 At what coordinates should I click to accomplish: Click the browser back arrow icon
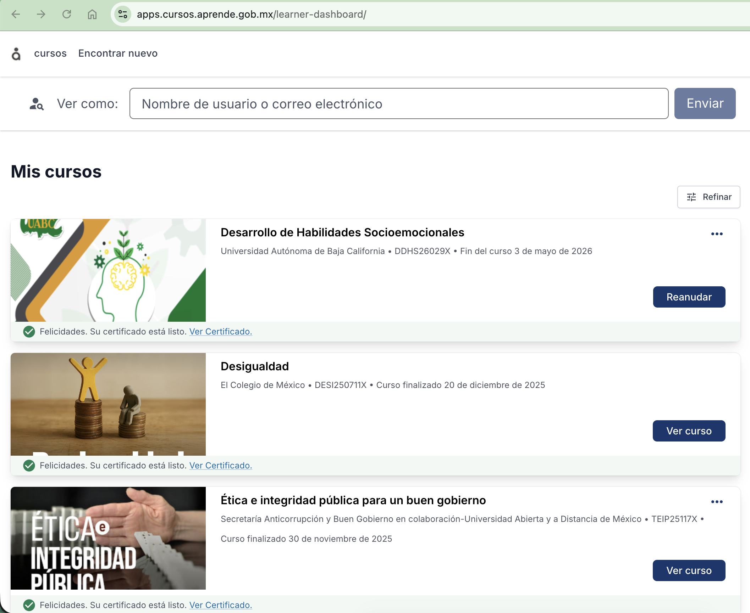16,14
